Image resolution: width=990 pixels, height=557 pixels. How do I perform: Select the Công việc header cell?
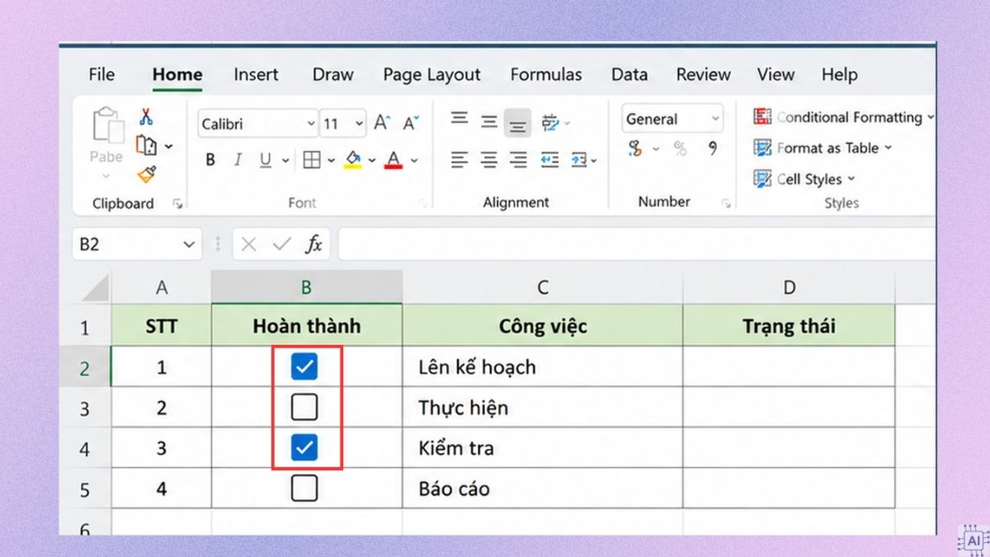pyautogui.click(x=543, y=326)
